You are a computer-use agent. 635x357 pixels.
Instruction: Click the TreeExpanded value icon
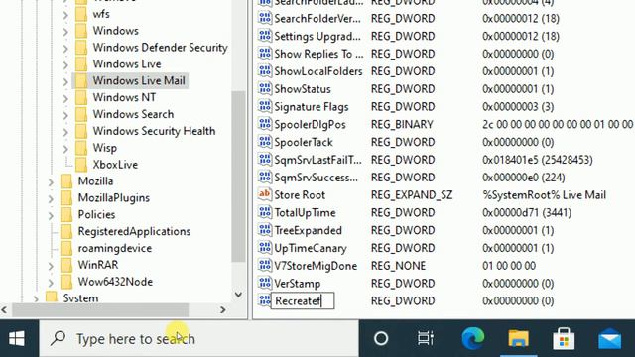tap(265, 230)
